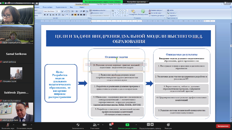Click the green Демонстрация экрана icon

point(127,125)
